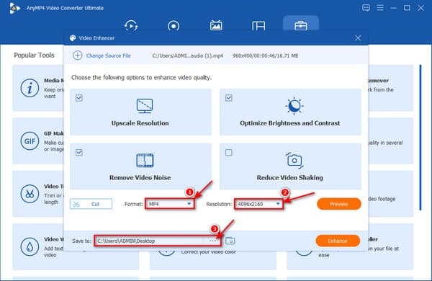Open the Ripper disc tab icon
This screenshot has width=432, height=281.
point(174,26)
